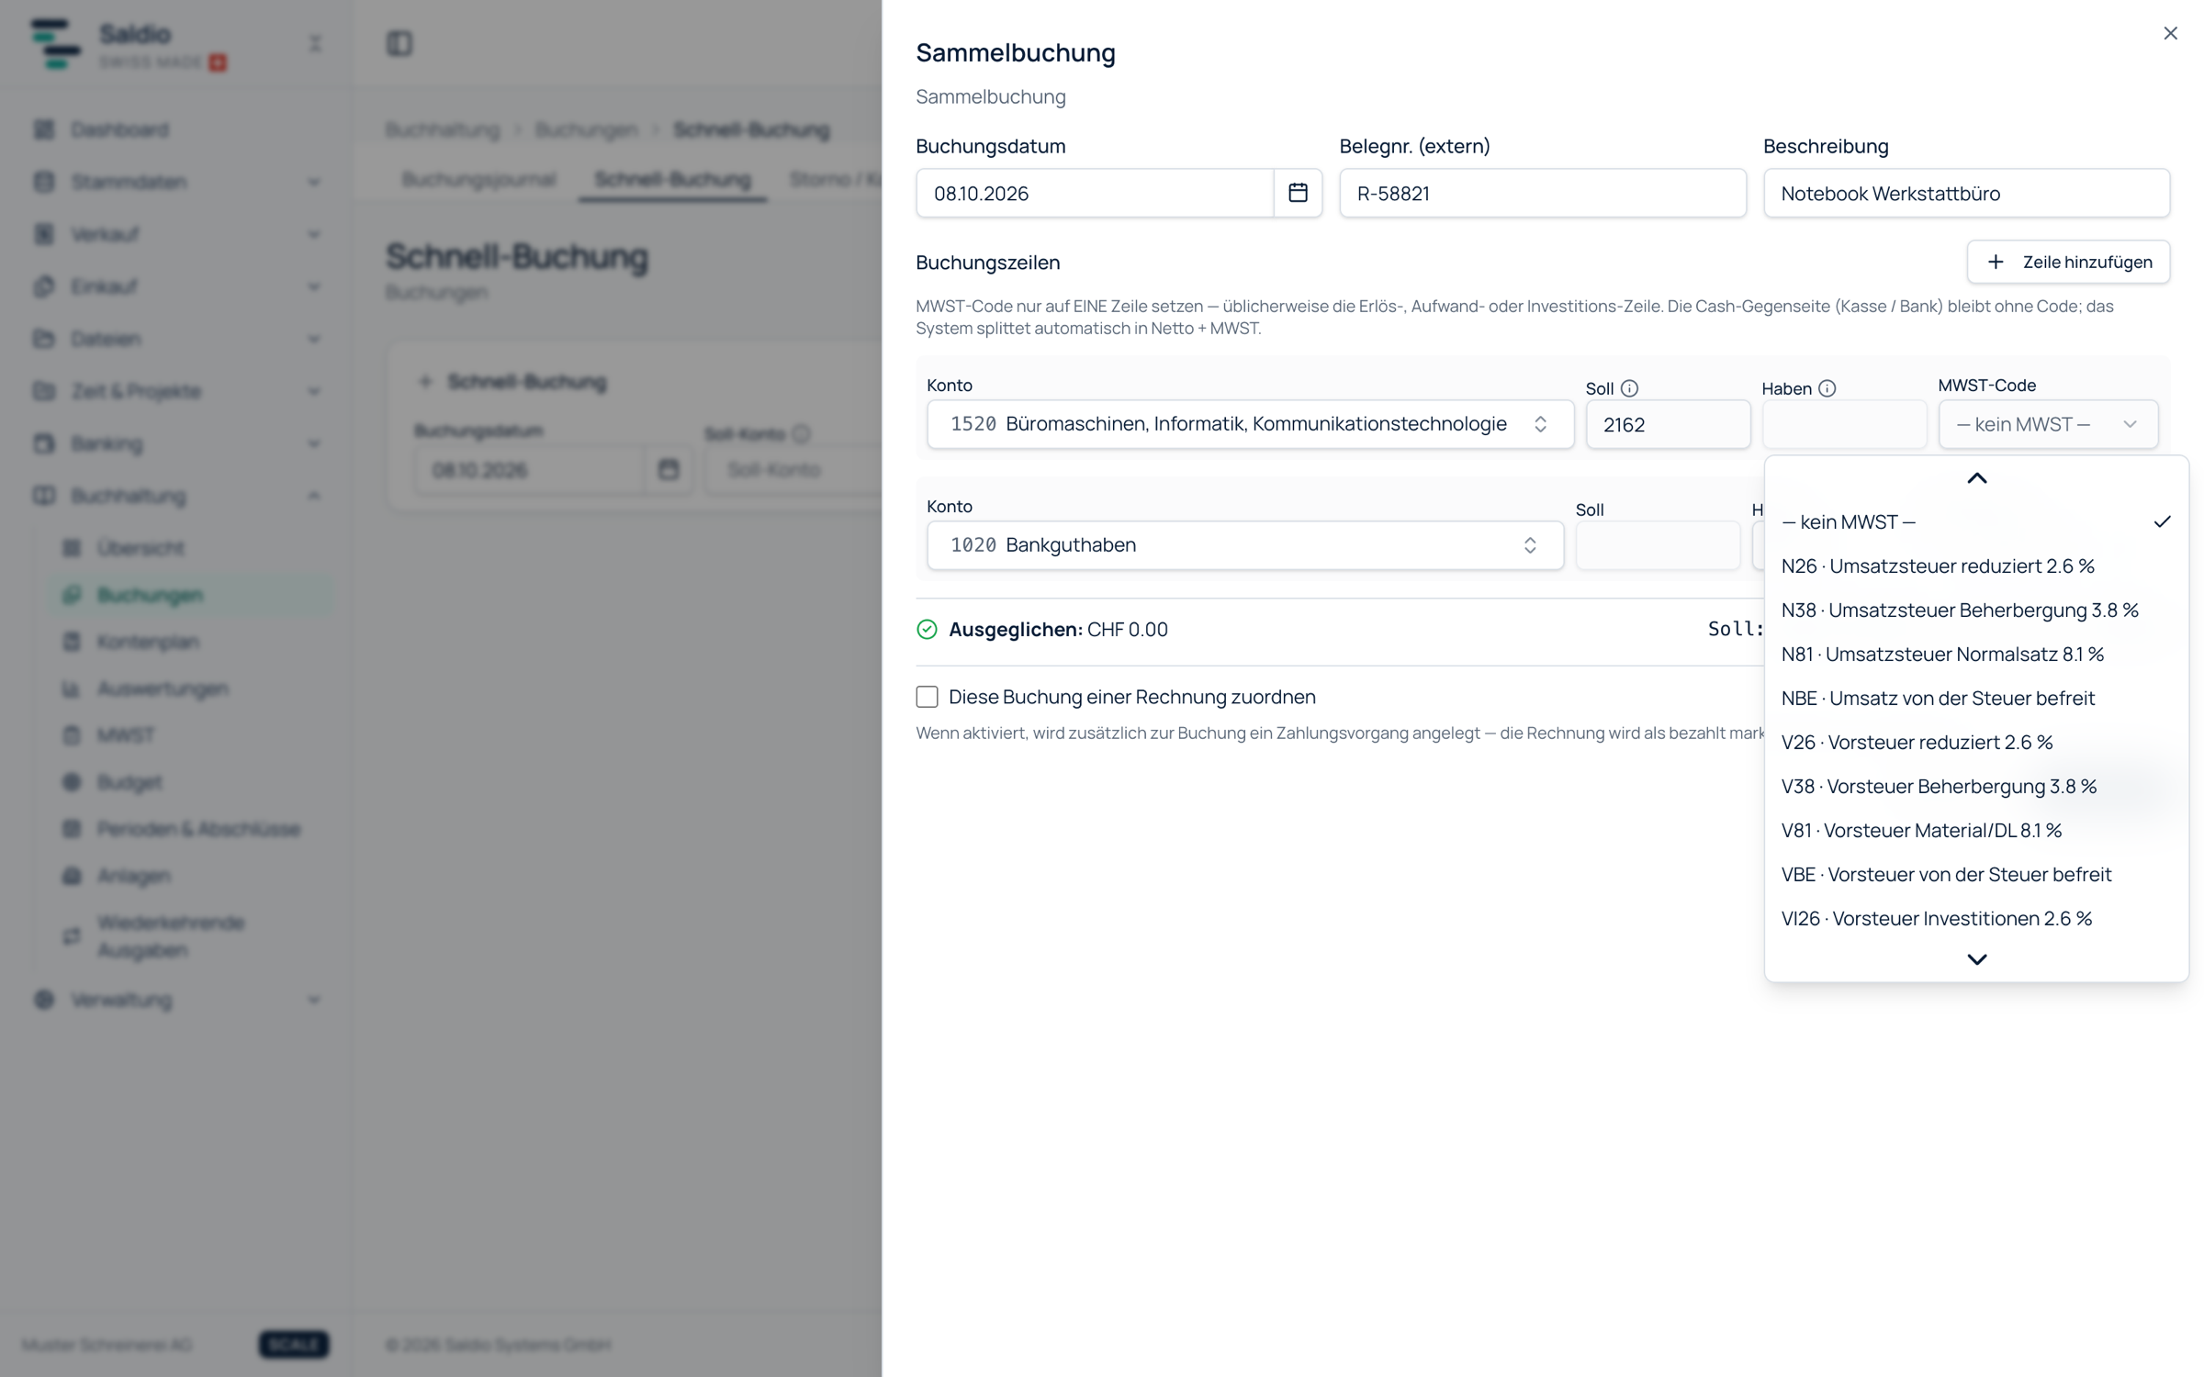Switch to the Buchungsjournal tab
Image resolution: width=2204 pixels, height=1377 pixels.
click(478, 179)
